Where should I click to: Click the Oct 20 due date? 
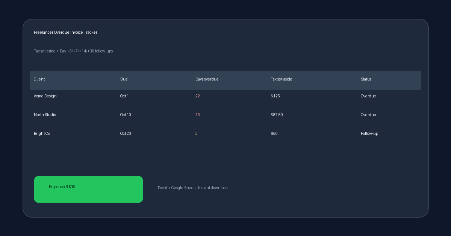126,134
